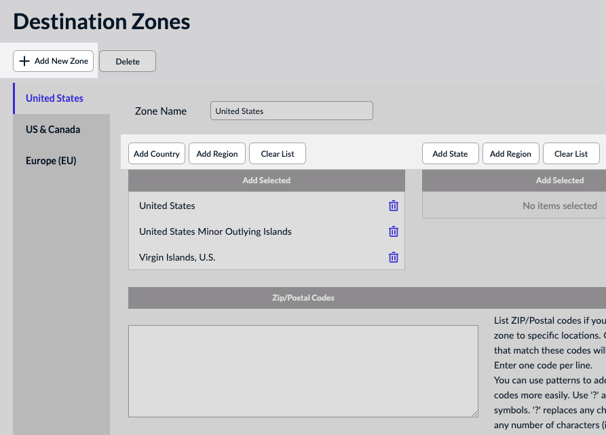Click the Add State button

coord(450,154)
